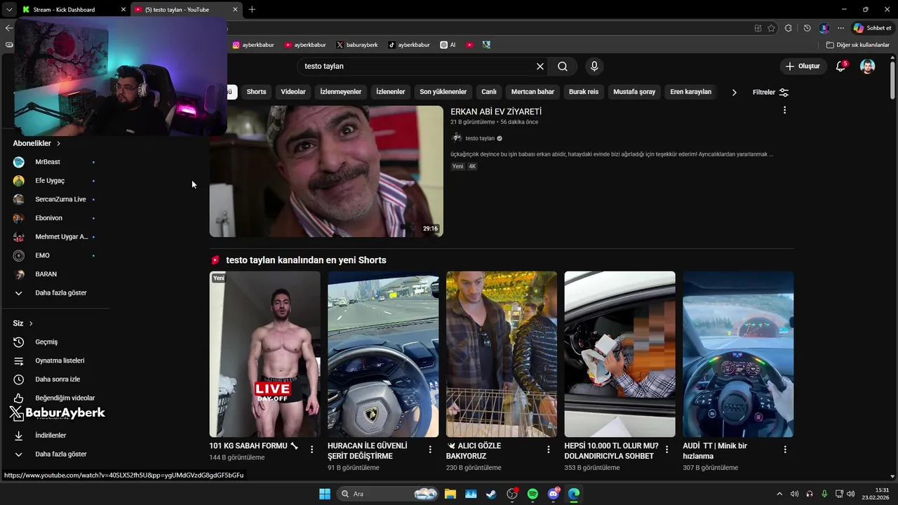Open File Explorer from the taskbar
This screenshot has height=505, width=898.
click(x=450, y=494)
